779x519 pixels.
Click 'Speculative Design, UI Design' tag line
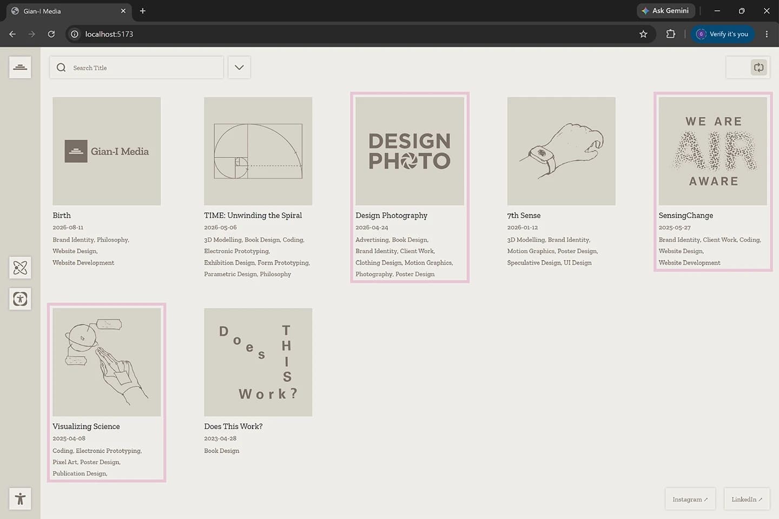[549, 262]
